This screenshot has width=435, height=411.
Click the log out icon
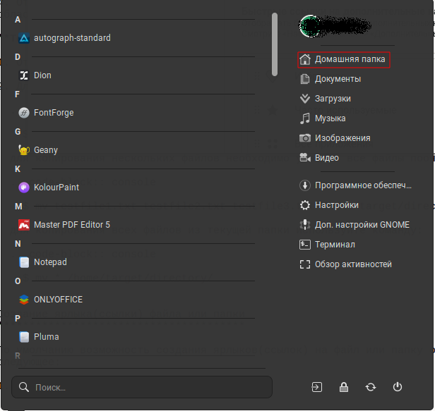pyautogui.click(x=317, y=387)
